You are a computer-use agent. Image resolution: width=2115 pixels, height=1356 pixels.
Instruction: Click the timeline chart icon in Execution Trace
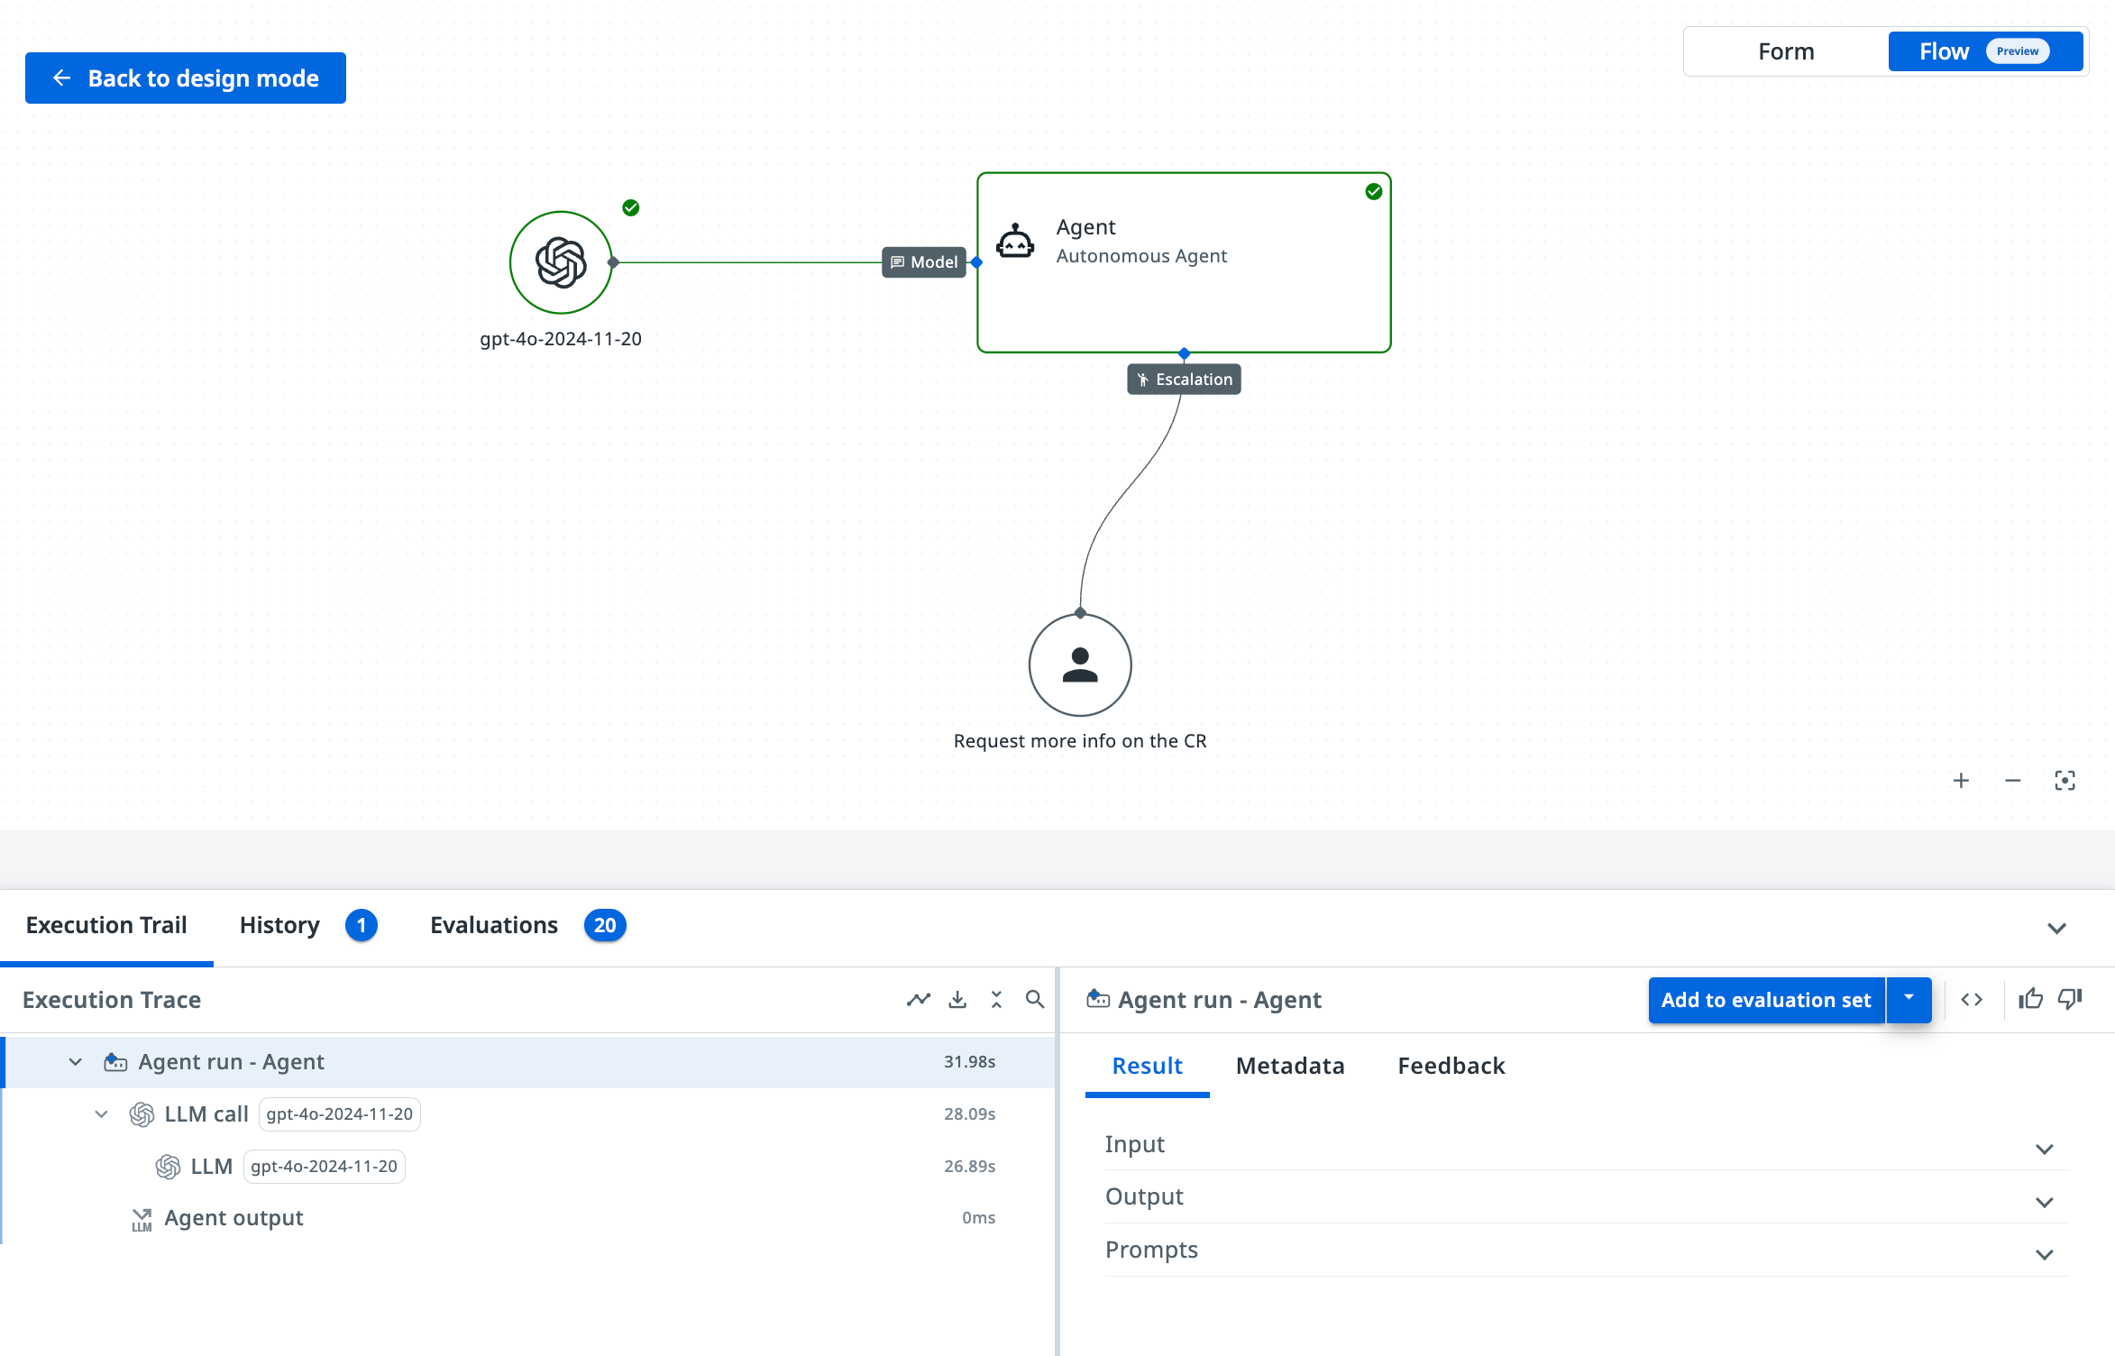pos(918,999)
